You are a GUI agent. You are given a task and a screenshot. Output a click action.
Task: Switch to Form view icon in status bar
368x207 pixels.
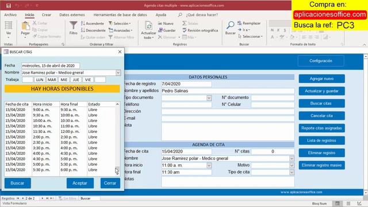pyautogui.click(x=338, y=204)
